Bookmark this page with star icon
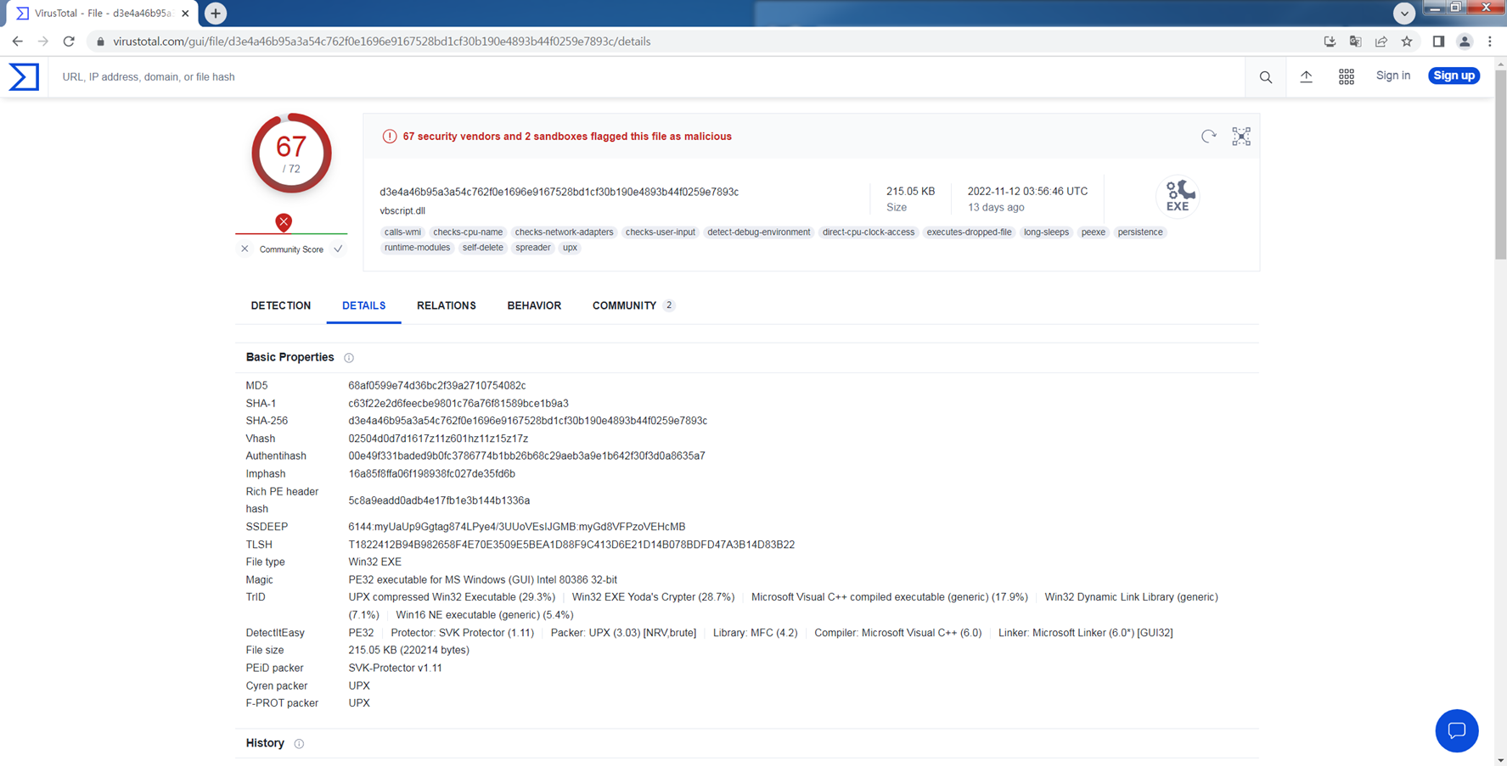 click(x=1407, y=41)
